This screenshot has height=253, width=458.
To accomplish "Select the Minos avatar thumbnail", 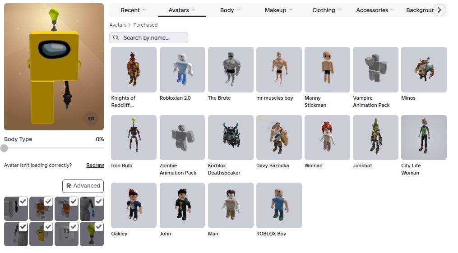I will [x=424, y=69].
